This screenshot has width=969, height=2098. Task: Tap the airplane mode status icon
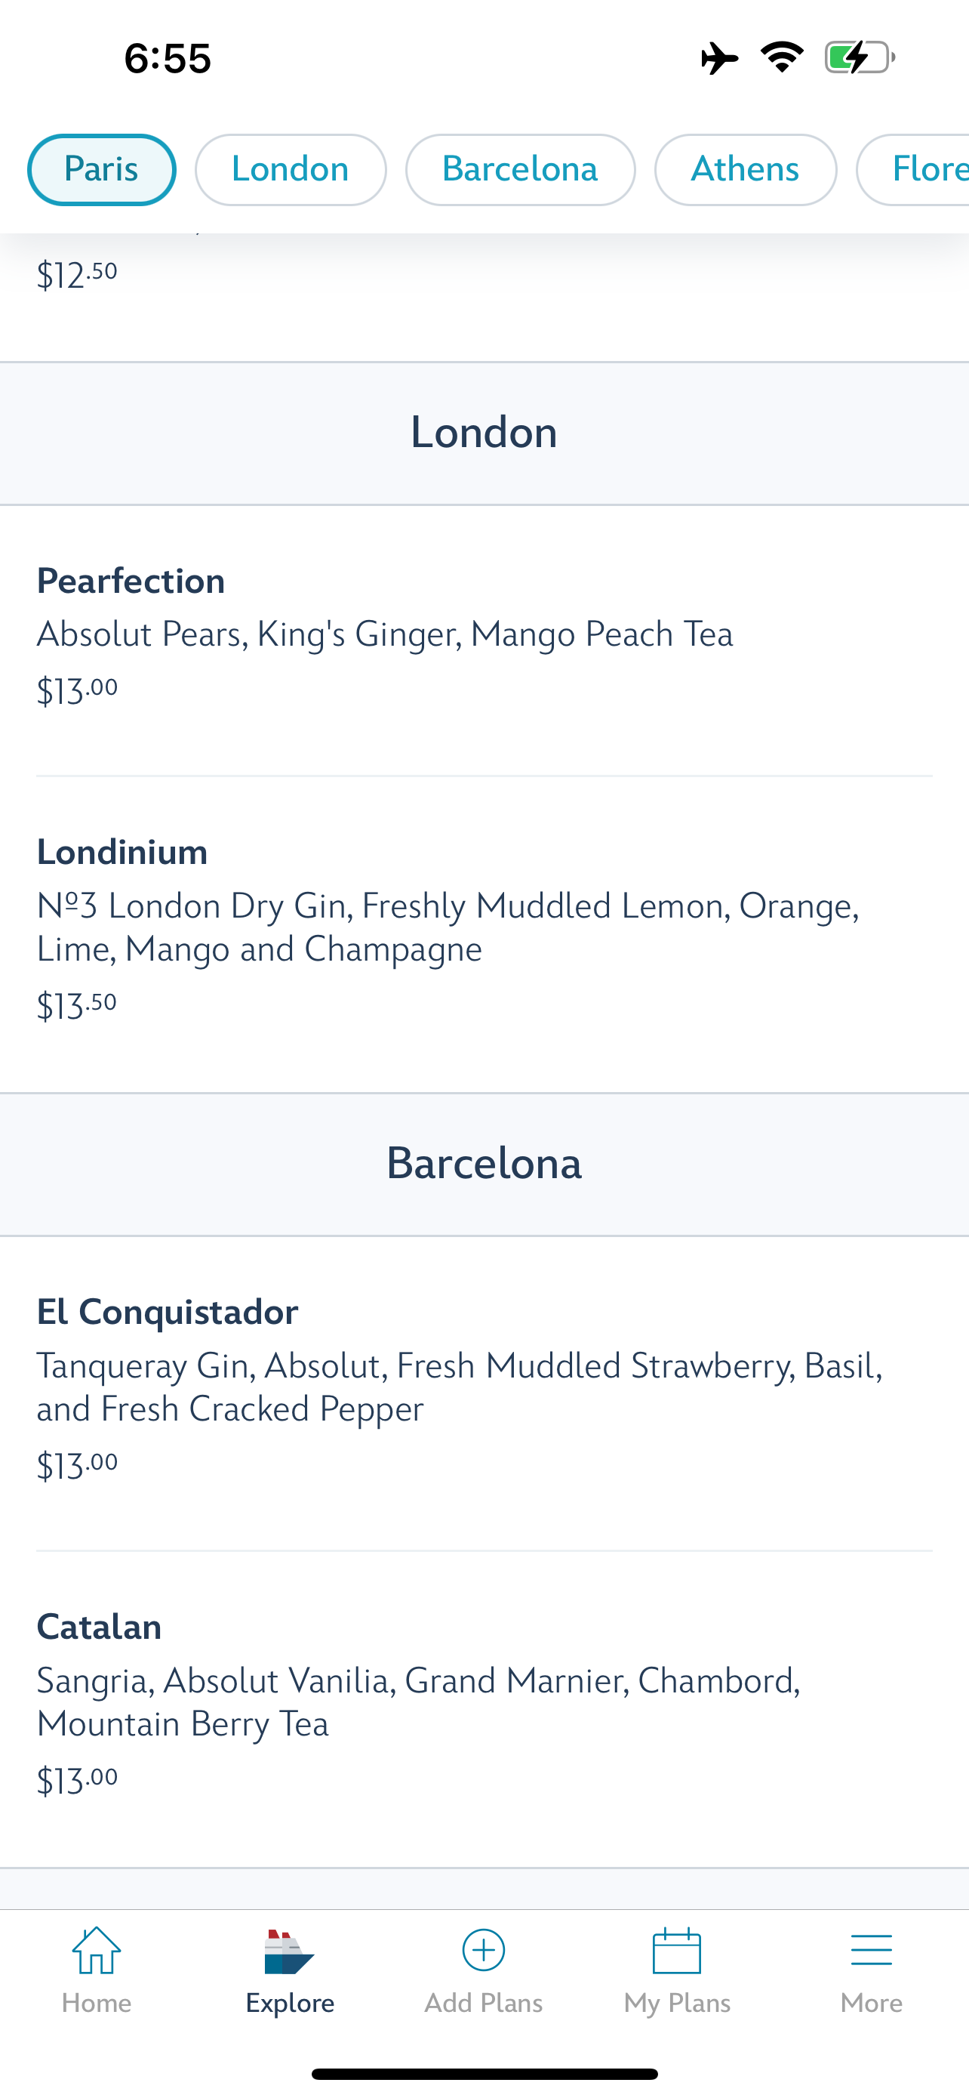tap(719, 59)
